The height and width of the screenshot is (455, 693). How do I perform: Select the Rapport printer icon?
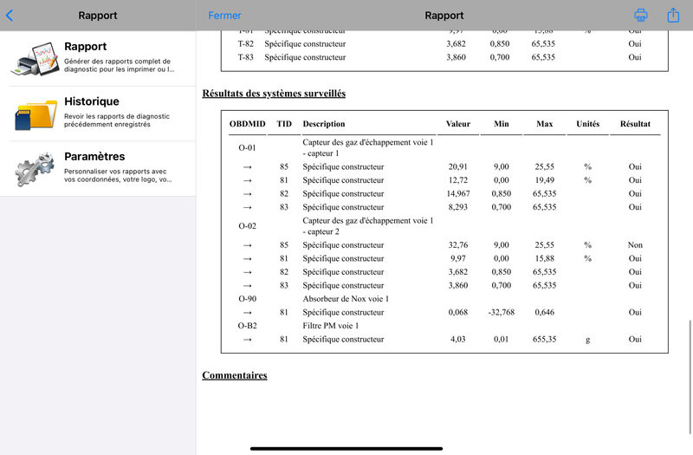[36, 59]
